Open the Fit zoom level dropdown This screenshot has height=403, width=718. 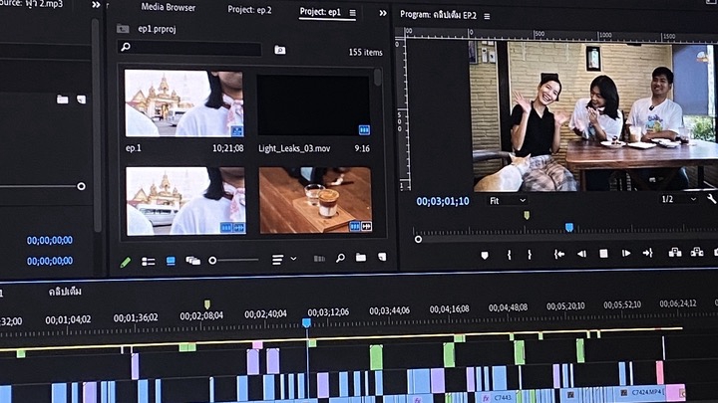(507, 200)
